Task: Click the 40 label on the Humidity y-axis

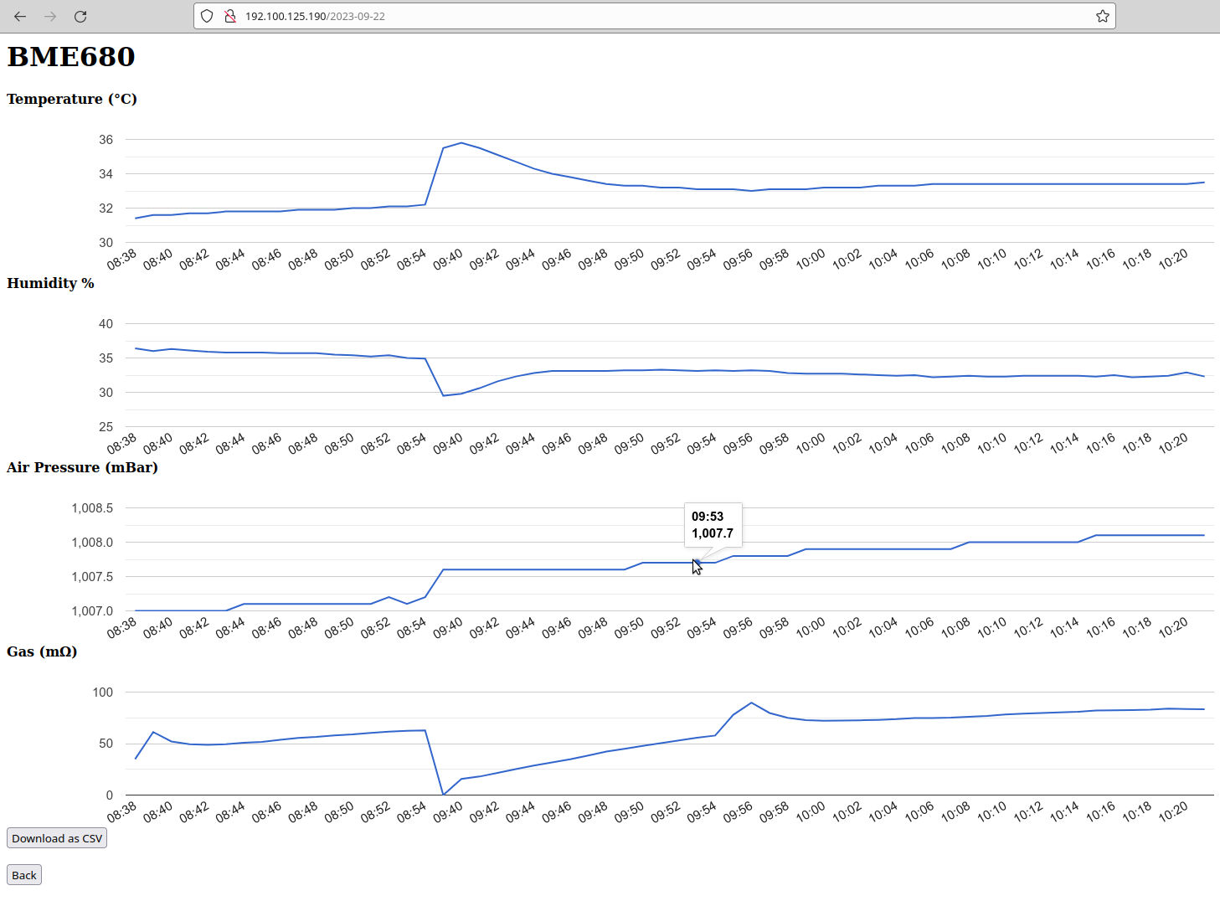Action: click(106, 324)
